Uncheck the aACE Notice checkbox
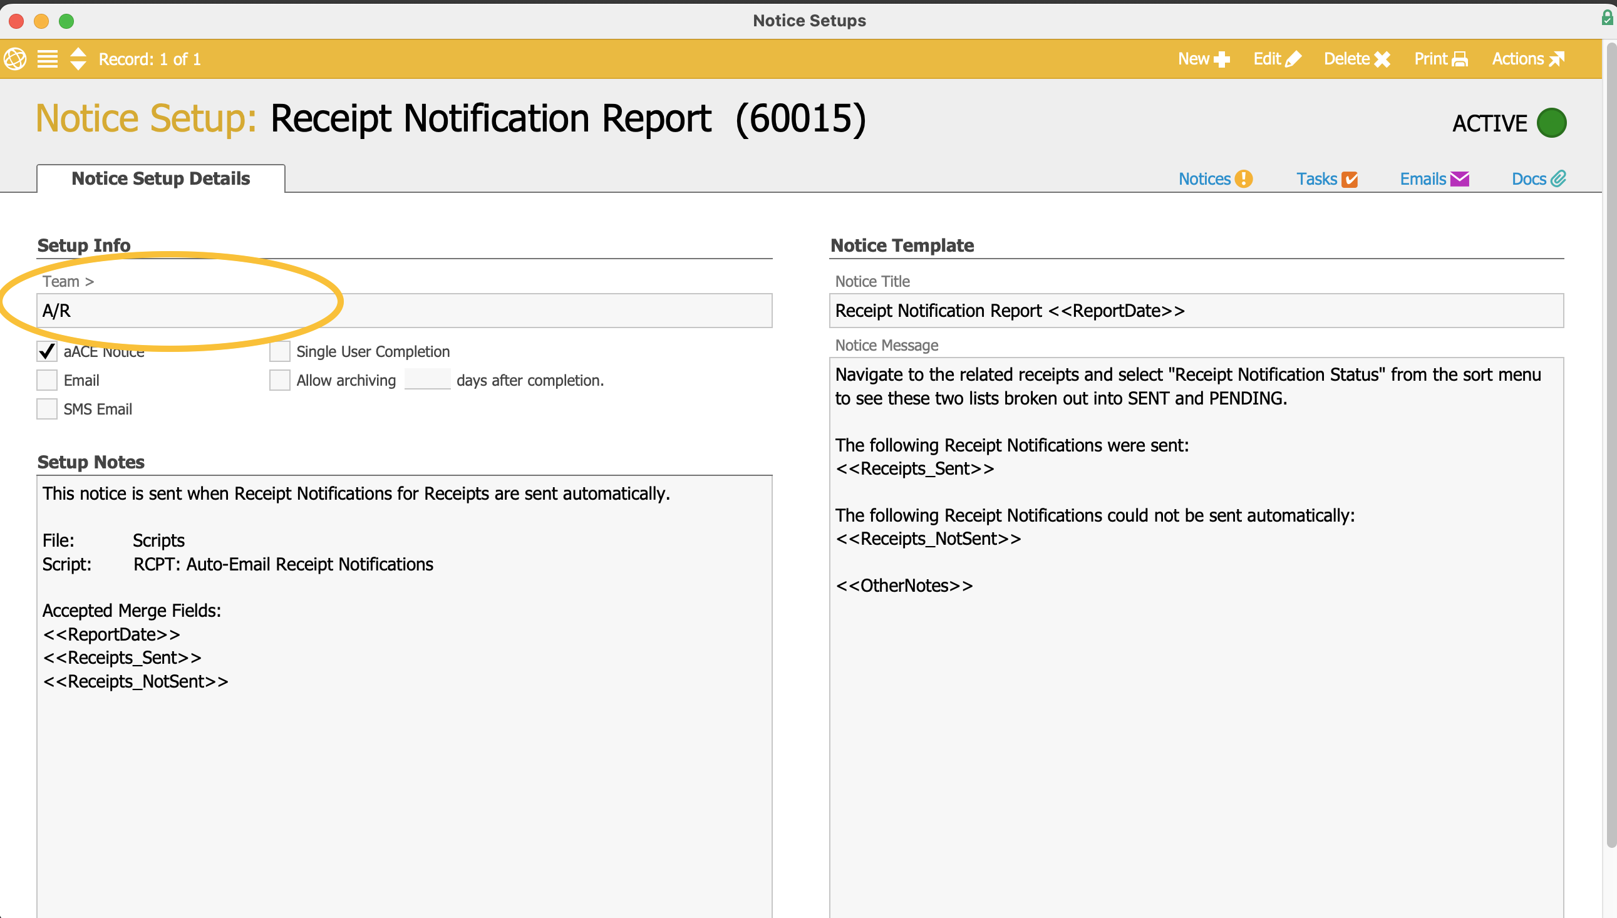 click(x=47, y=351)
